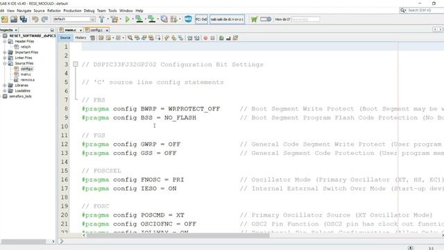Click the Read Device Memory icon

click(151, 19)
